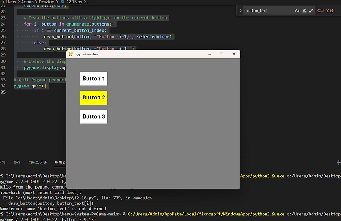
Task: Click 'draw_button(button, button_text[i])' terminal line
Action: click(51, 203)
